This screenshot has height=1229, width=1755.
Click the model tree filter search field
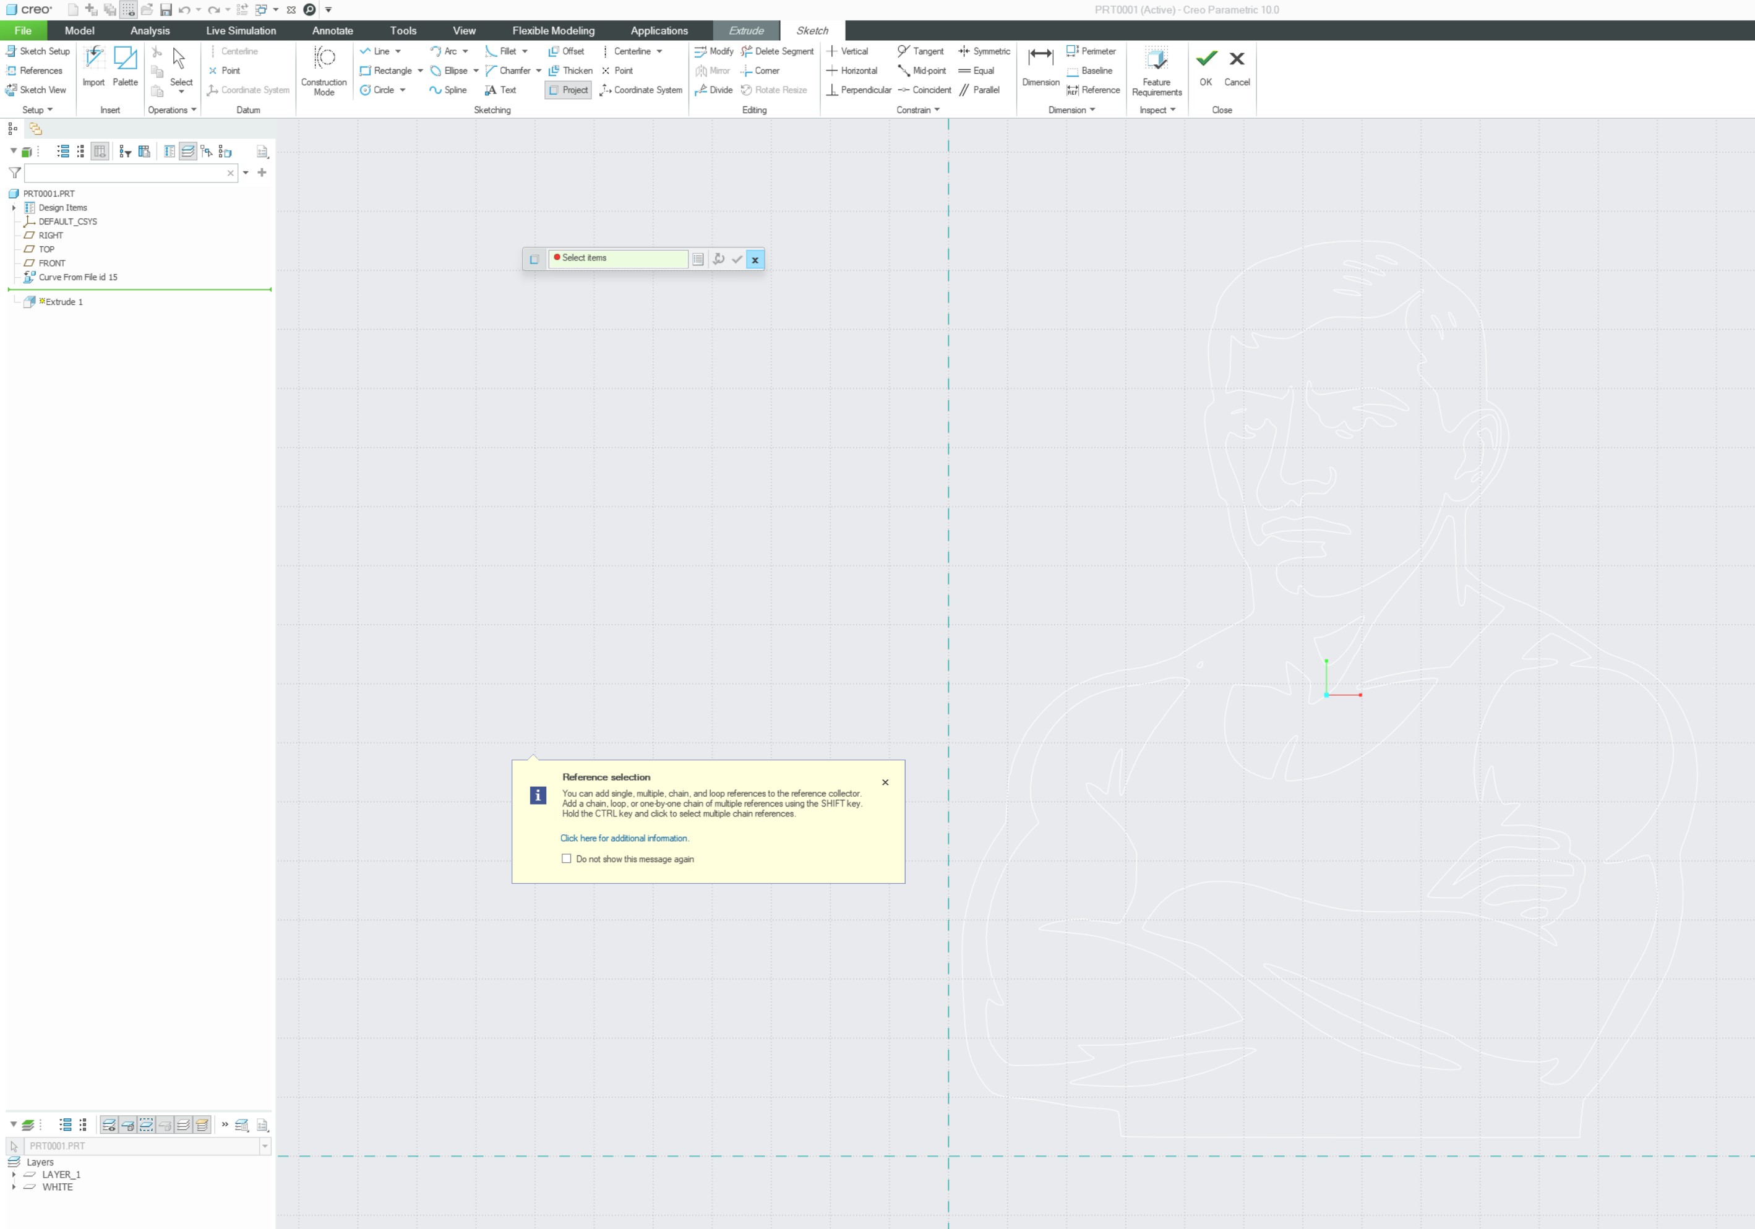click(126, 174)
